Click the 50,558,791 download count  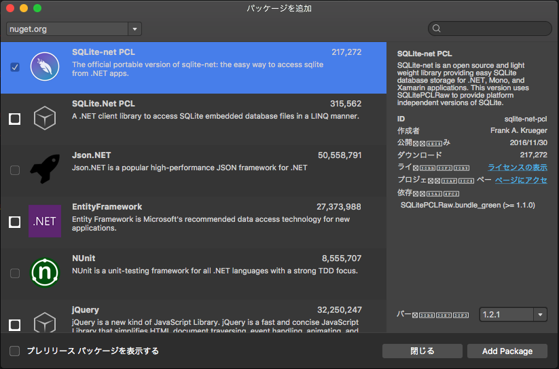click(340, 155)
